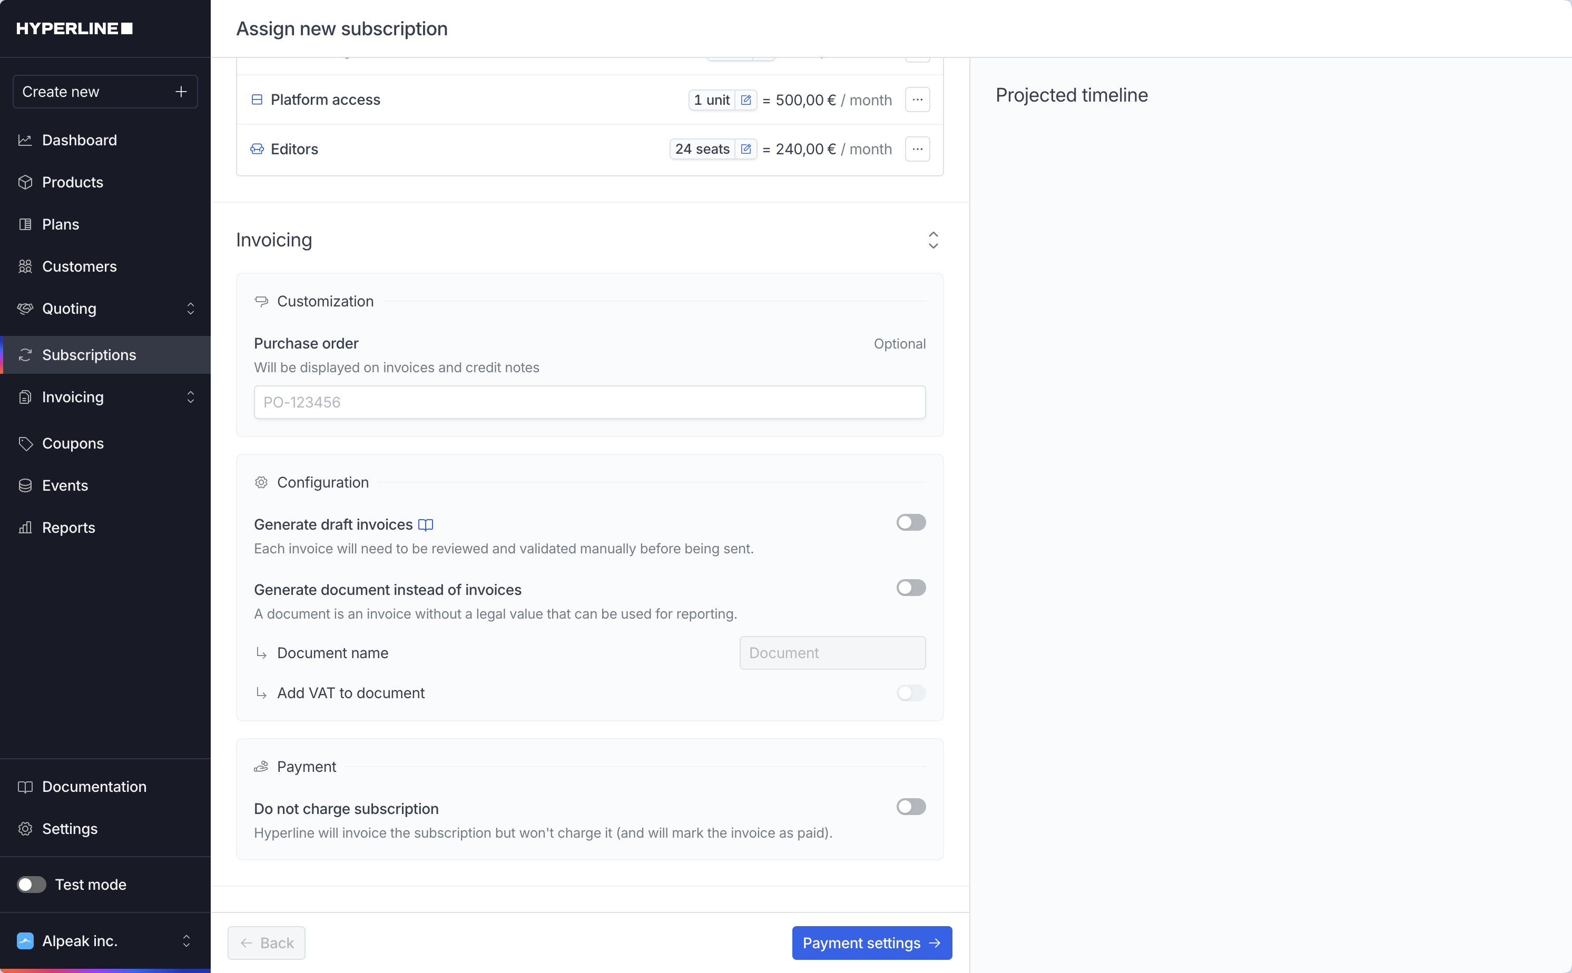The image size is (1572, 973).
Task: Click the edit icon next to 24 seats
Action: click(745, 148)
